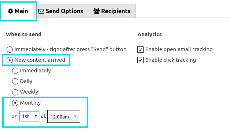Click the people group icon on Recipients
Viewport: 230px width, 132px height.
[97, 11]
